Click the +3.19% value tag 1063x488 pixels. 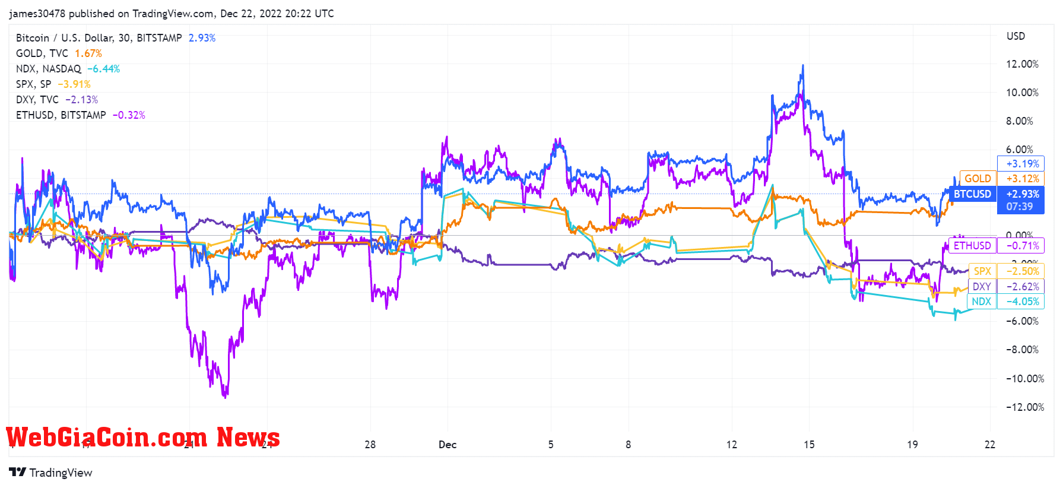click(x=1021, y=164)
